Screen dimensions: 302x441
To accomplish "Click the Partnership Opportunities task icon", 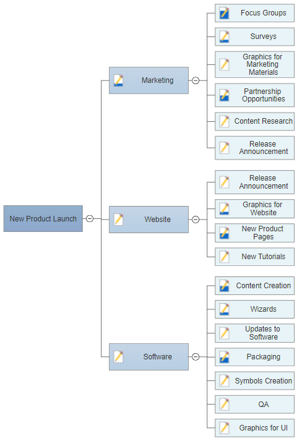I will pos(224,95).
